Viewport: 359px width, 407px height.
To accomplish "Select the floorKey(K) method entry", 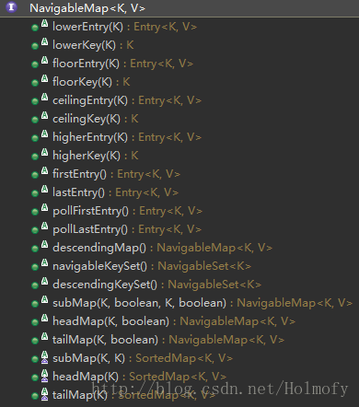I will (91, 82).
